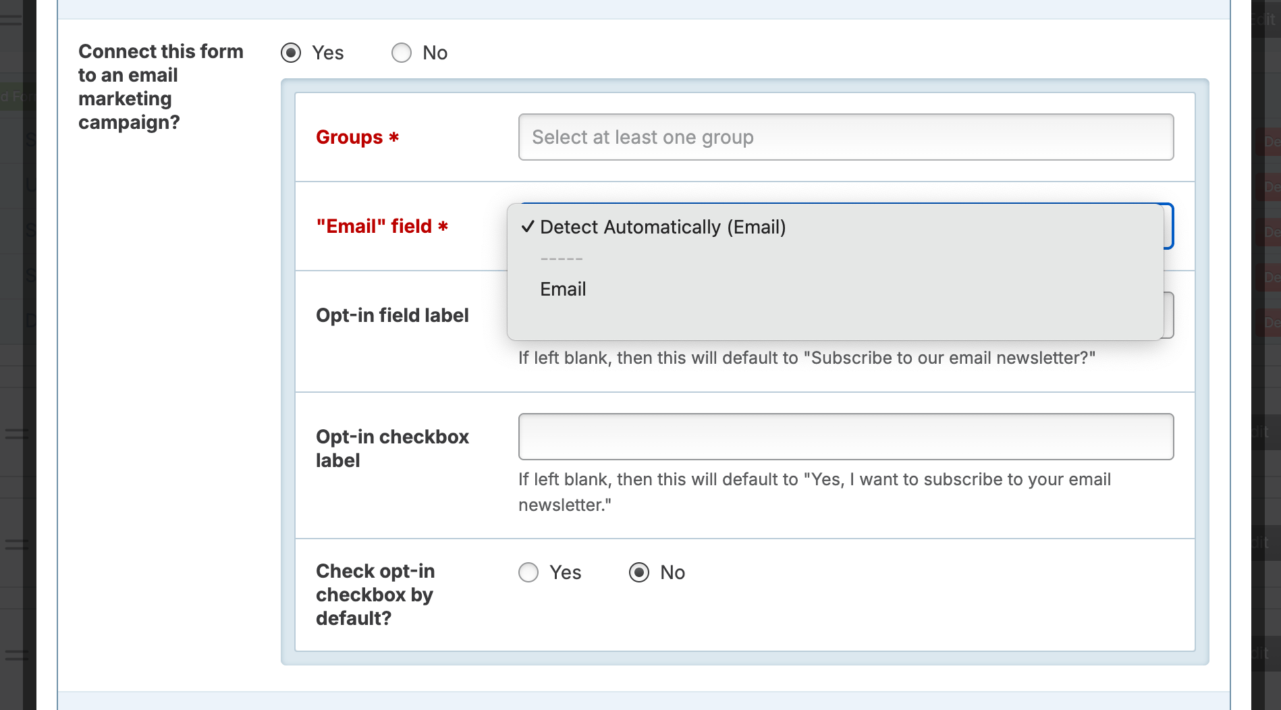Select "No" to disconnect form from campaign
Screen dimensions: 1281x710
(402, 52)
